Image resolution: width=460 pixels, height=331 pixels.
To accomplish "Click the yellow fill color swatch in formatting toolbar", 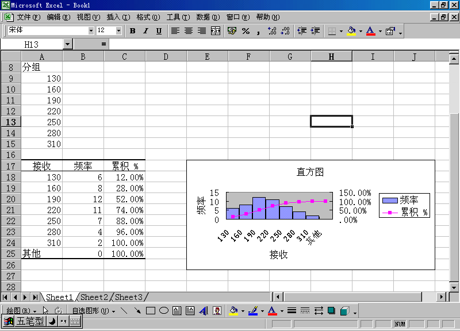I will pos(351,31).
